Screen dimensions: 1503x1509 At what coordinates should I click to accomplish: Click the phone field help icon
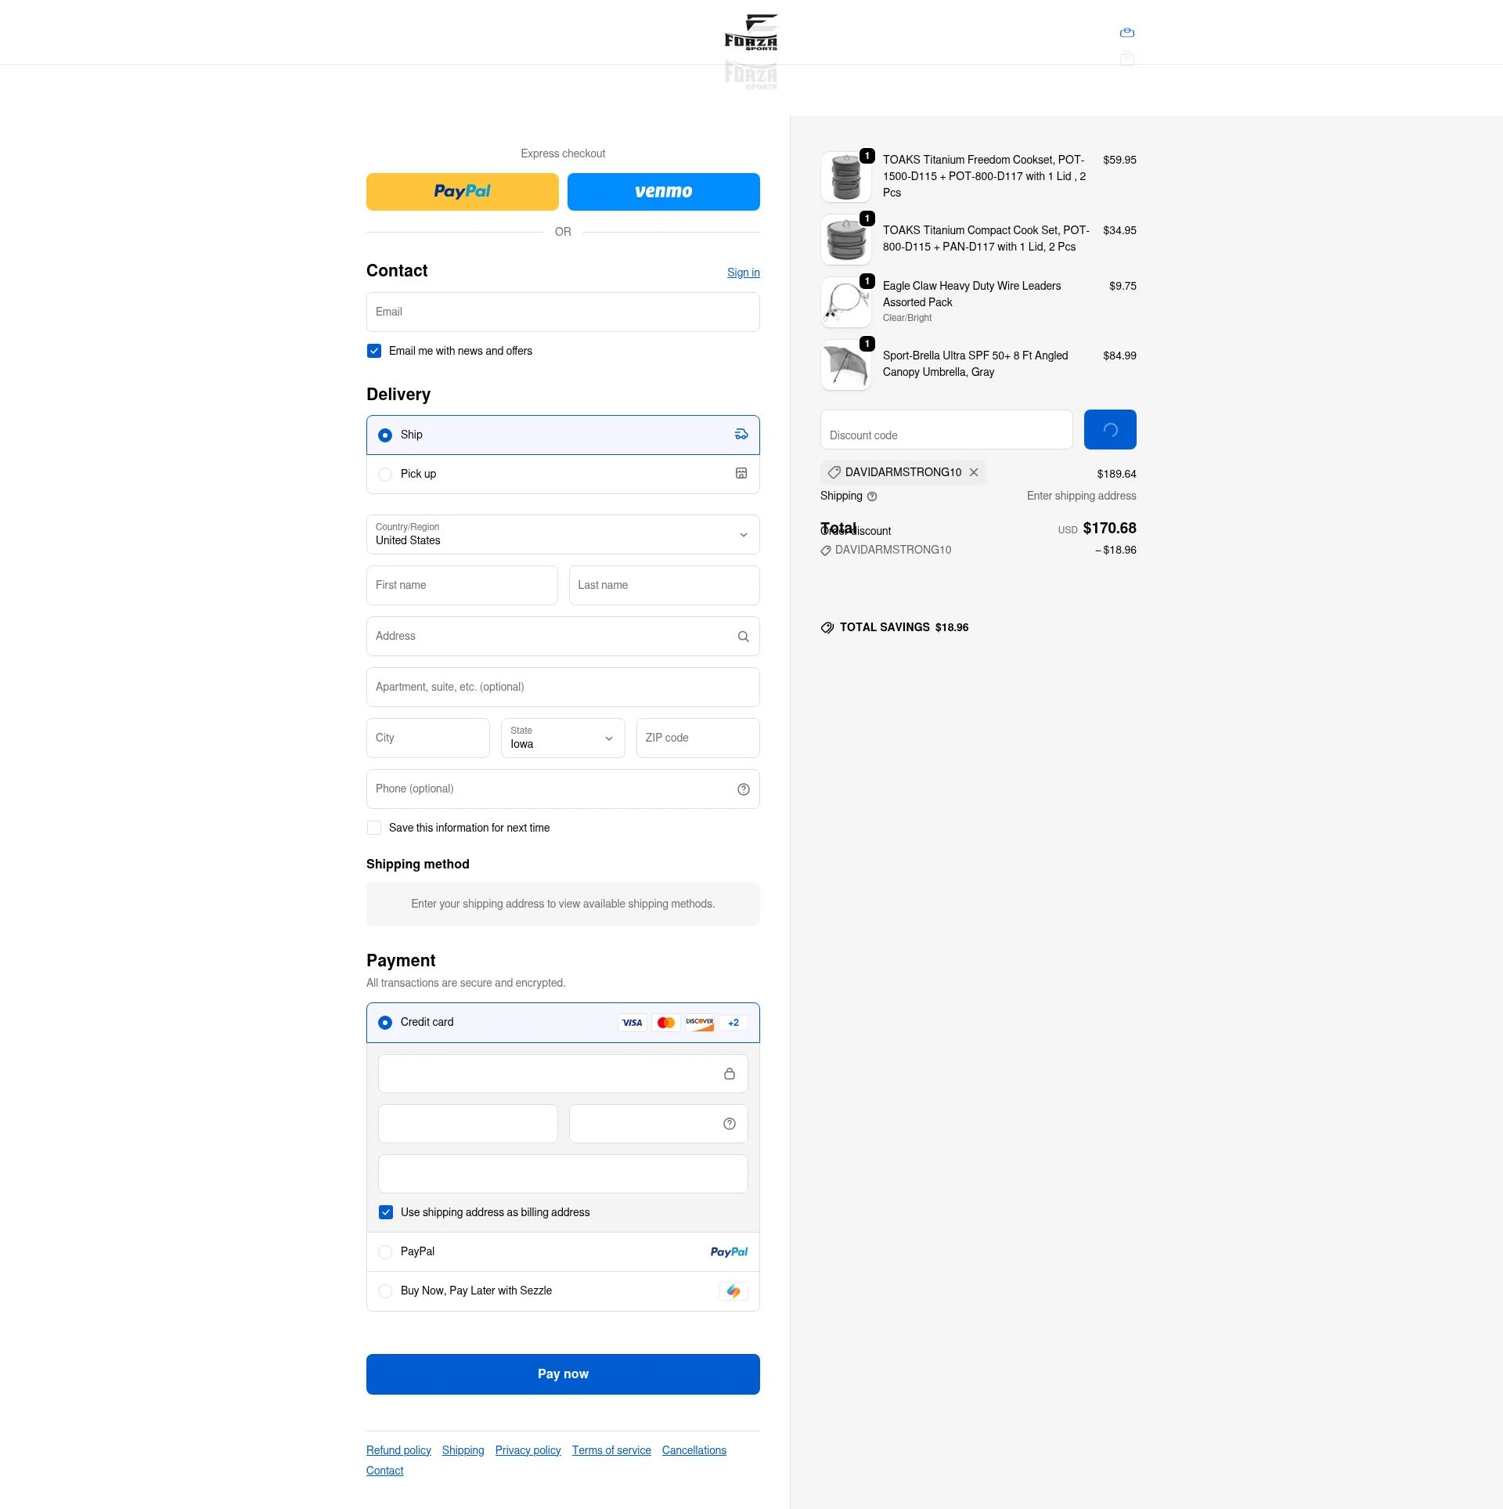743,789
